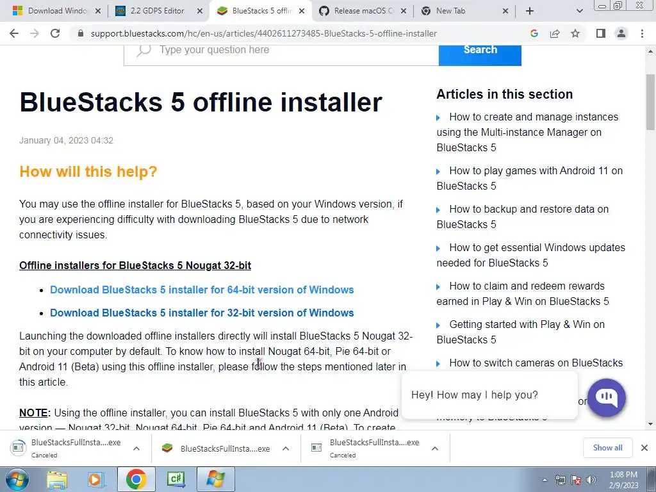This screenshot has width=656, height=492.
Task: Open the Chrome profile avatar
Action: tap(621, 33)
